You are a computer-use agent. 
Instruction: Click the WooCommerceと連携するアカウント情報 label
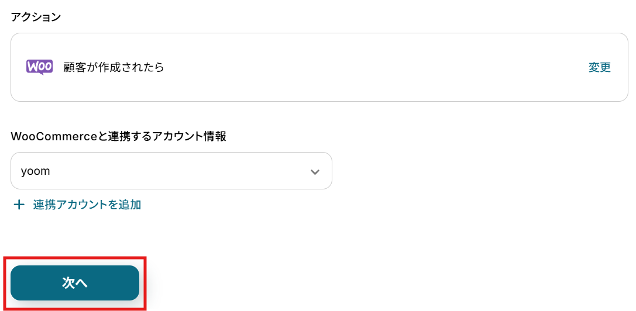tap(118, 136)
